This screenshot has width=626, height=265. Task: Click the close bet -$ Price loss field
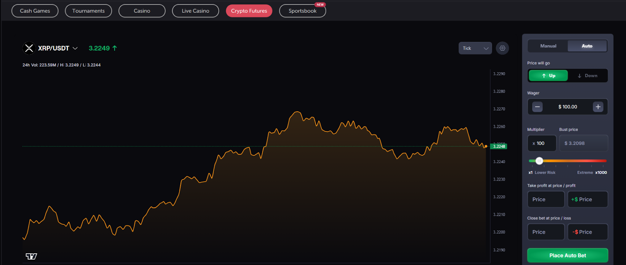tap(588, 232)
